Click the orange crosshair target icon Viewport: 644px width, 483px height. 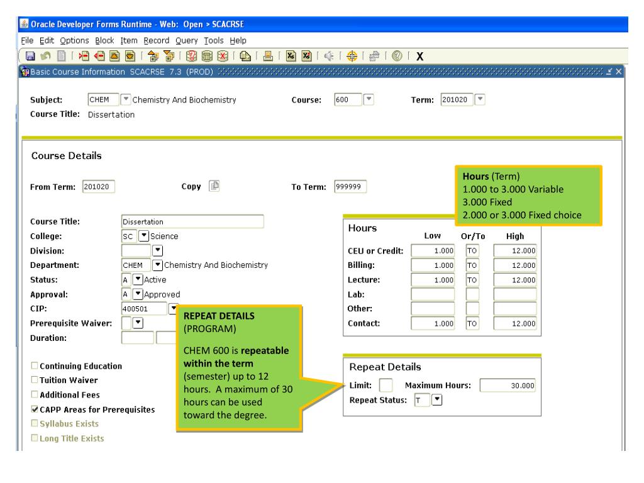point(352,56)
